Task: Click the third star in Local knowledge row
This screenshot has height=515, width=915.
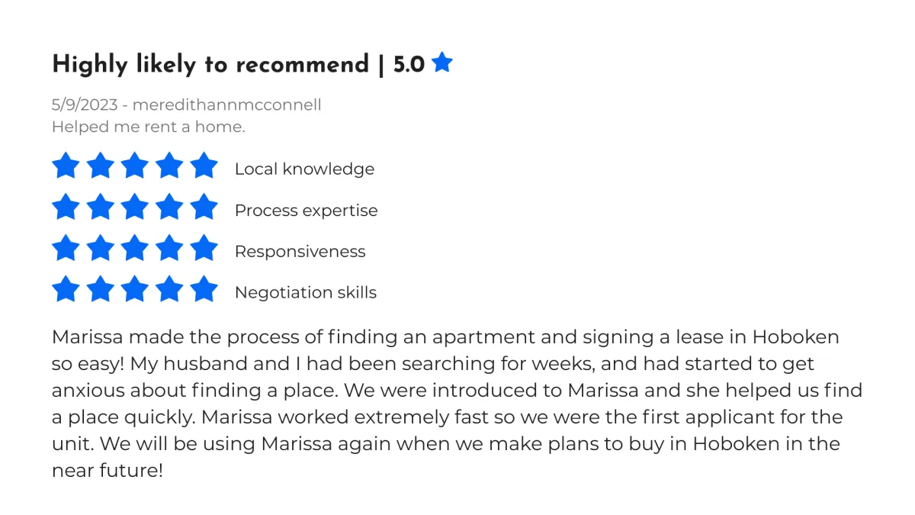Action: [134, 166]
